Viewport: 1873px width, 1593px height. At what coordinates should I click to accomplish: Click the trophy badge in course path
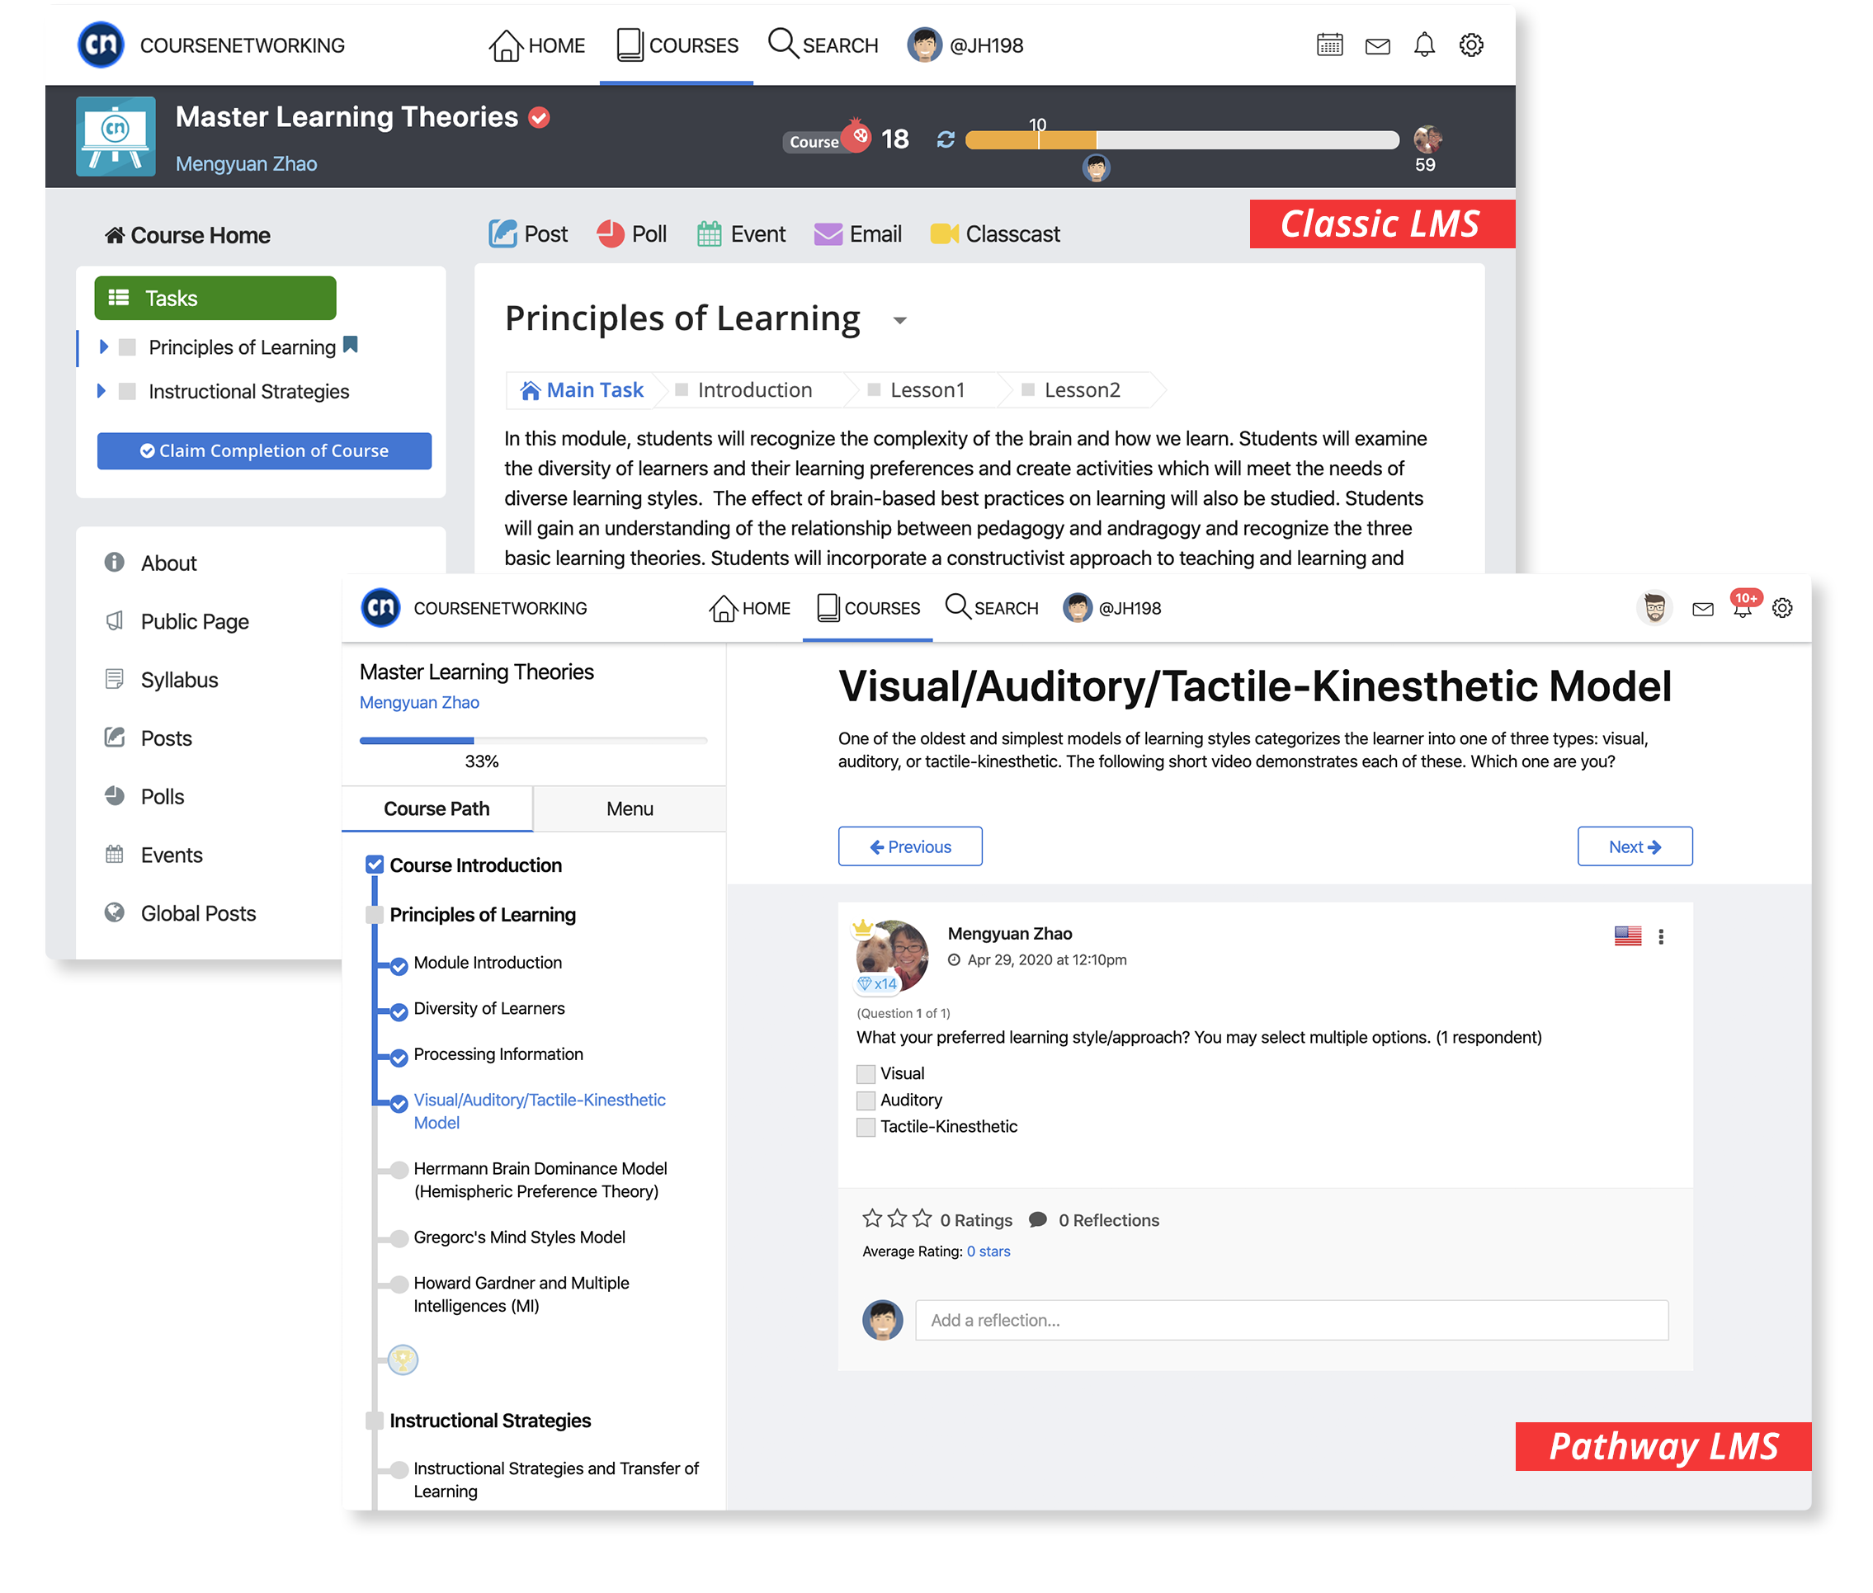click(x=403, y=1359)
